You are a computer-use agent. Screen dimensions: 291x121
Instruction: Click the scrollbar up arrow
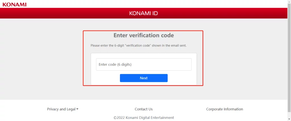point(289,1)
